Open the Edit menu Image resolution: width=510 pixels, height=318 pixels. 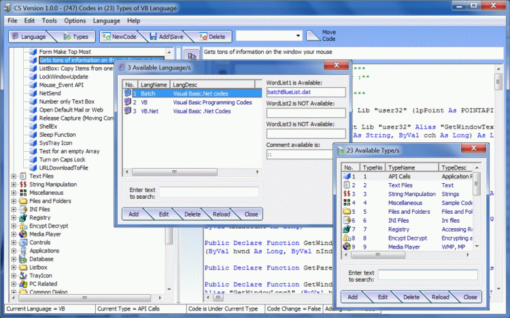coord(29,20)
